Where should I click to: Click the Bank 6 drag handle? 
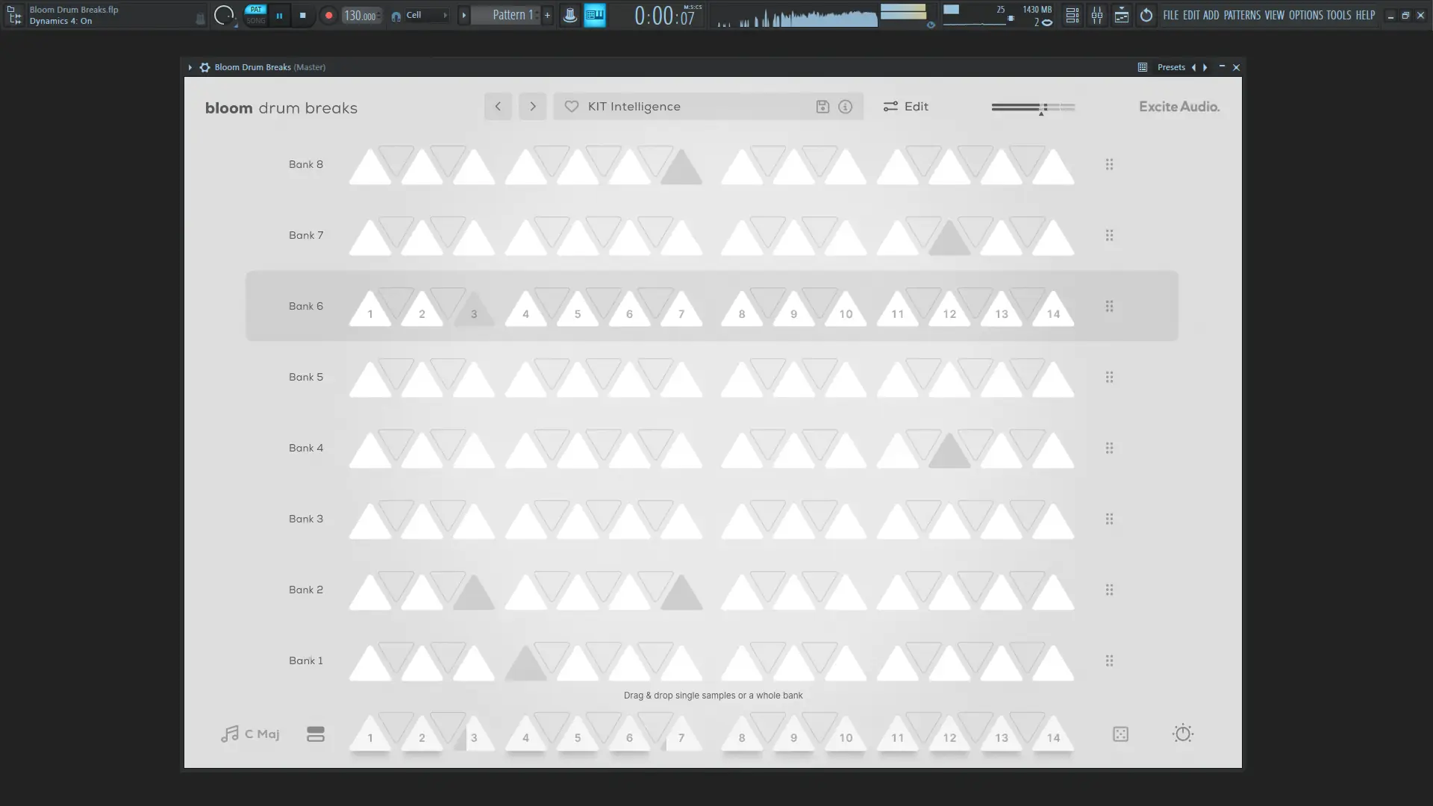[x=1109, y=306]
